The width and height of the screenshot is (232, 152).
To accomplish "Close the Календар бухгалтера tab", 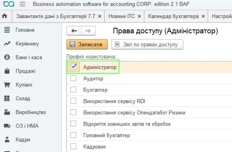I will point(203,16).
